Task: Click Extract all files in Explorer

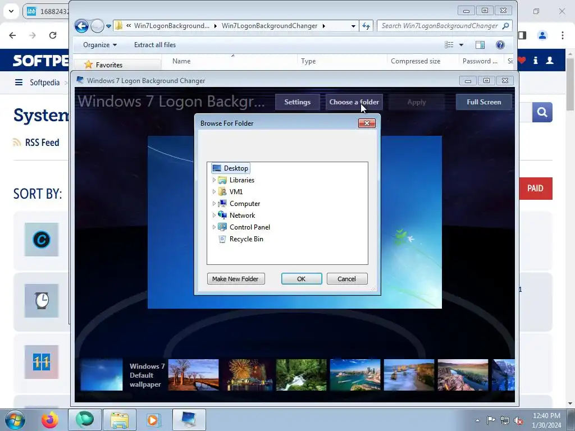Action: (x=155, y=45)
